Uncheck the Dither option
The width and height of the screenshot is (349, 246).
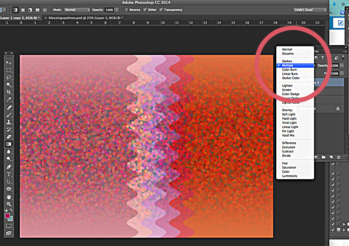pyautogui.click(x=145, y=10)
